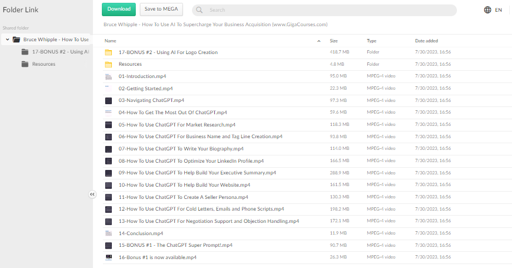Screen dimensions: 512x268
Task: Click the Resources folder icon in sidebar
Action: coord(24,64)
